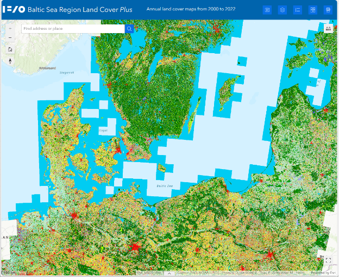Click the scale bar at bottom left

pyautogui.click(x=8, y=273)
